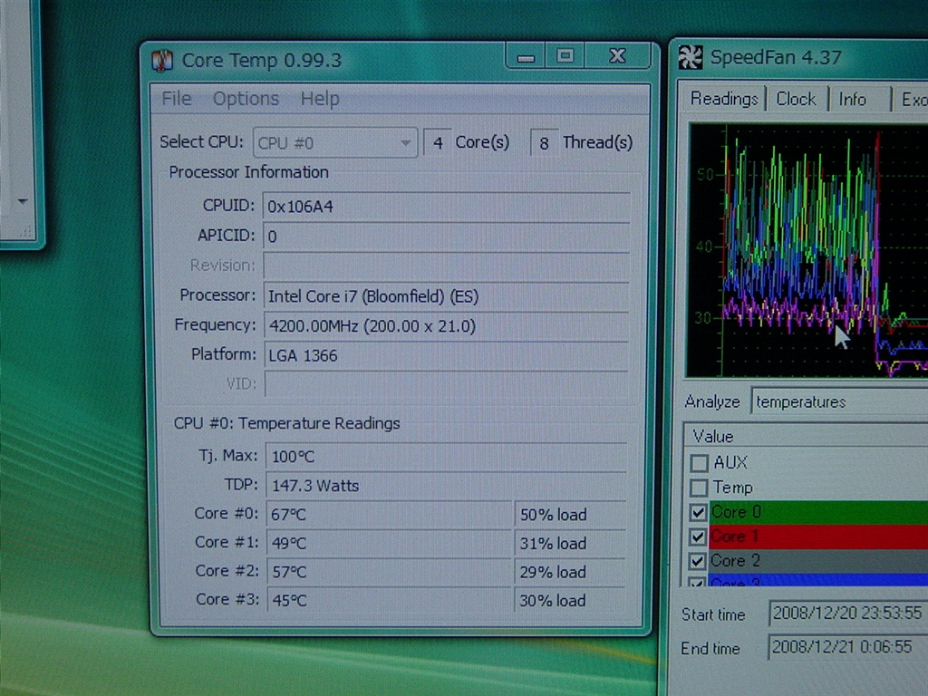The height and width of the screenshot is (696, 928).
Task: Open the File menu in Core Temp
Action: 177,98
